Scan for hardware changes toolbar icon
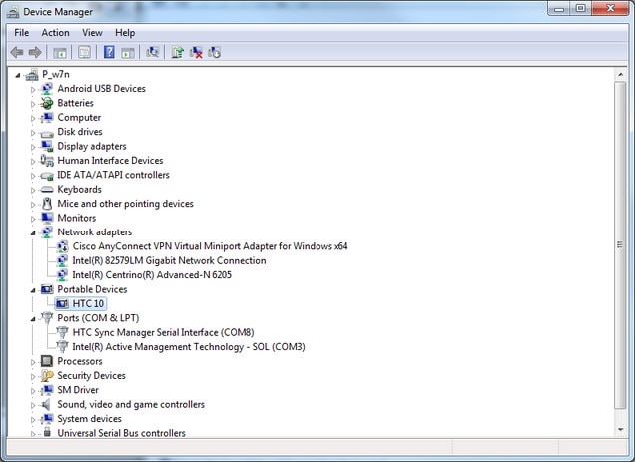This screenshot has height=462, width=635. [153, 52]
